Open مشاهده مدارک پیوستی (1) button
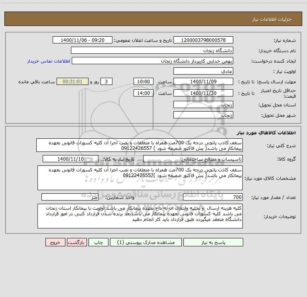307x297 pixels. pos(146,242)
